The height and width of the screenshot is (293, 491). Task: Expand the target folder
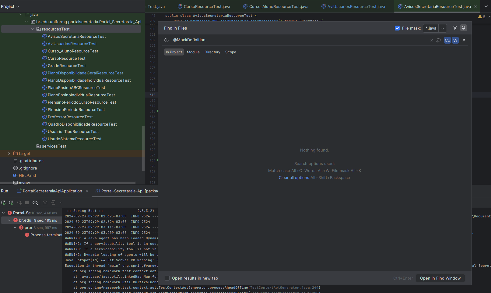point(9,153)
